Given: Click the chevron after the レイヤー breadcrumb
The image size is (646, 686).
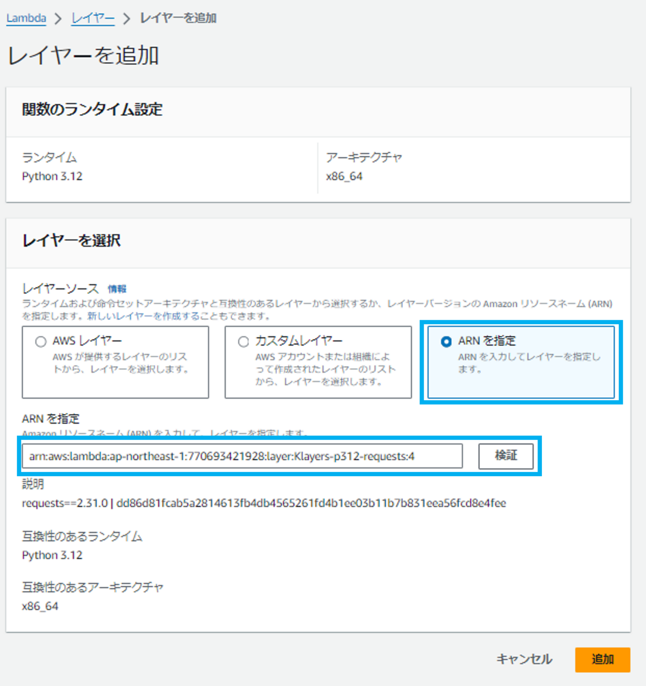Looking at the screenshot, I should [x=127, y=19].
